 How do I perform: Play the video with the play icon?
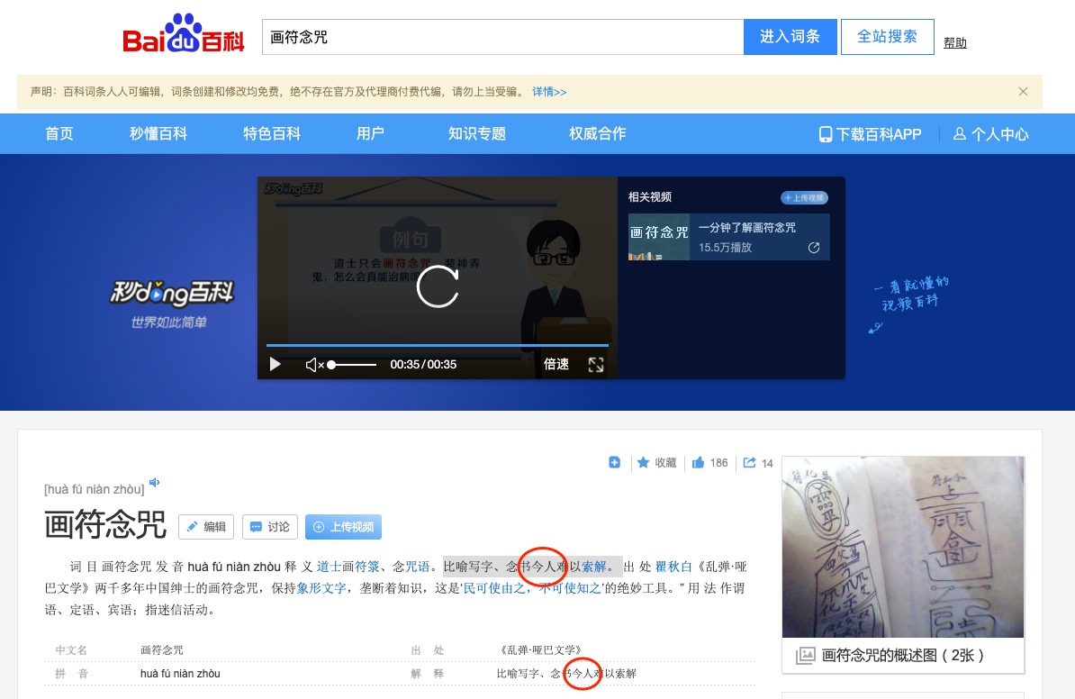276,365
